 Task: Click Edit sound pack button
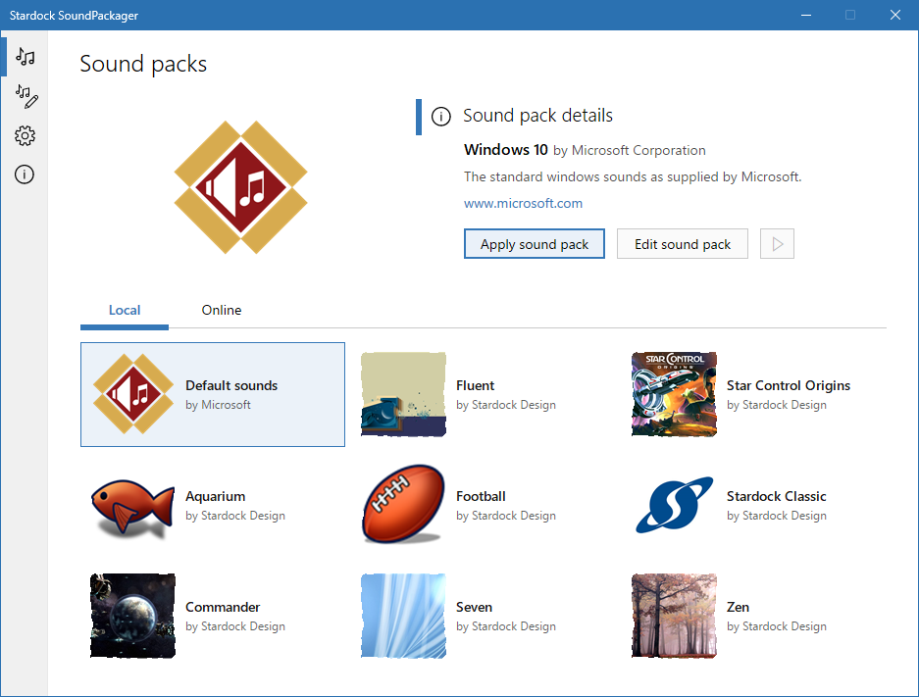pos(683,244)
